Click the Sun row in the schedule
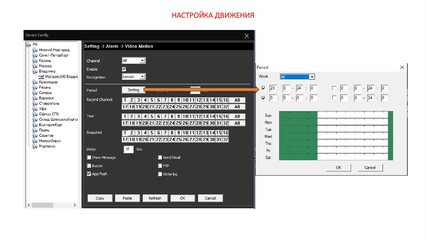This screenshot has width=427, height=239. (336, 115)
